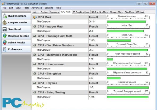Screen dimensions: 157x110
Task: Click the CPU - Encryption header row
Action: (x=69, y=74)
